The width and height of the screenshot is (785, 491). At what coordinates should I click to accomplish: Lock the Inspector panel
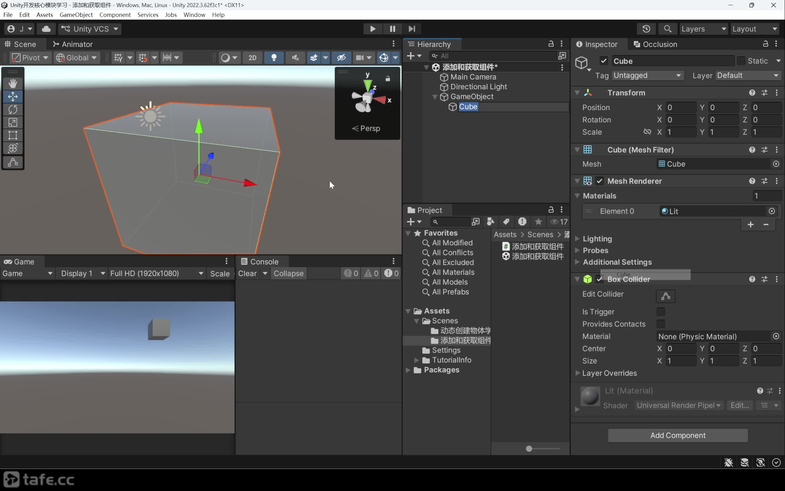(x=765, y=44)
